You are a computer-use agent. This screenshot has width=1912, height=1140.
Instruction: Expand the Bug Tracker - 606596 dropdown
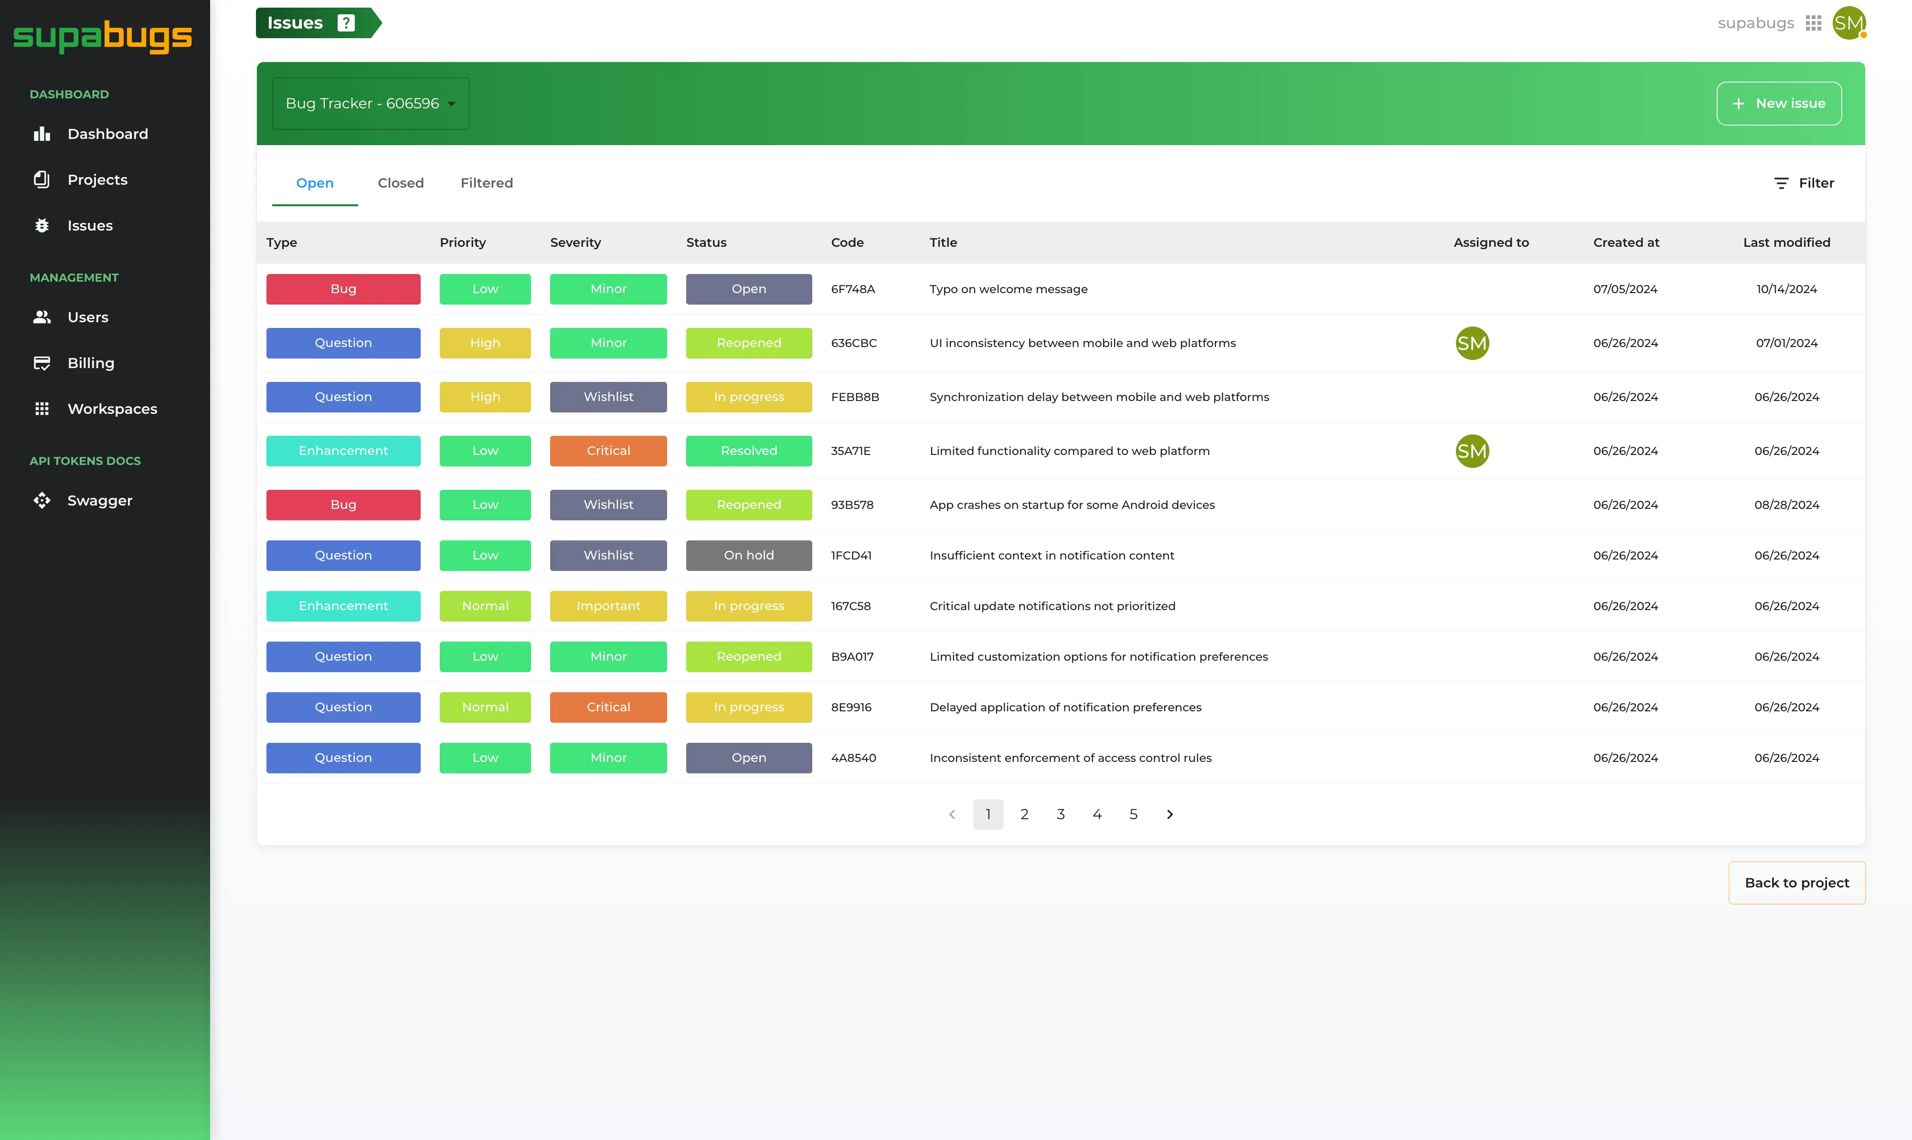click(x=370, y=104)
